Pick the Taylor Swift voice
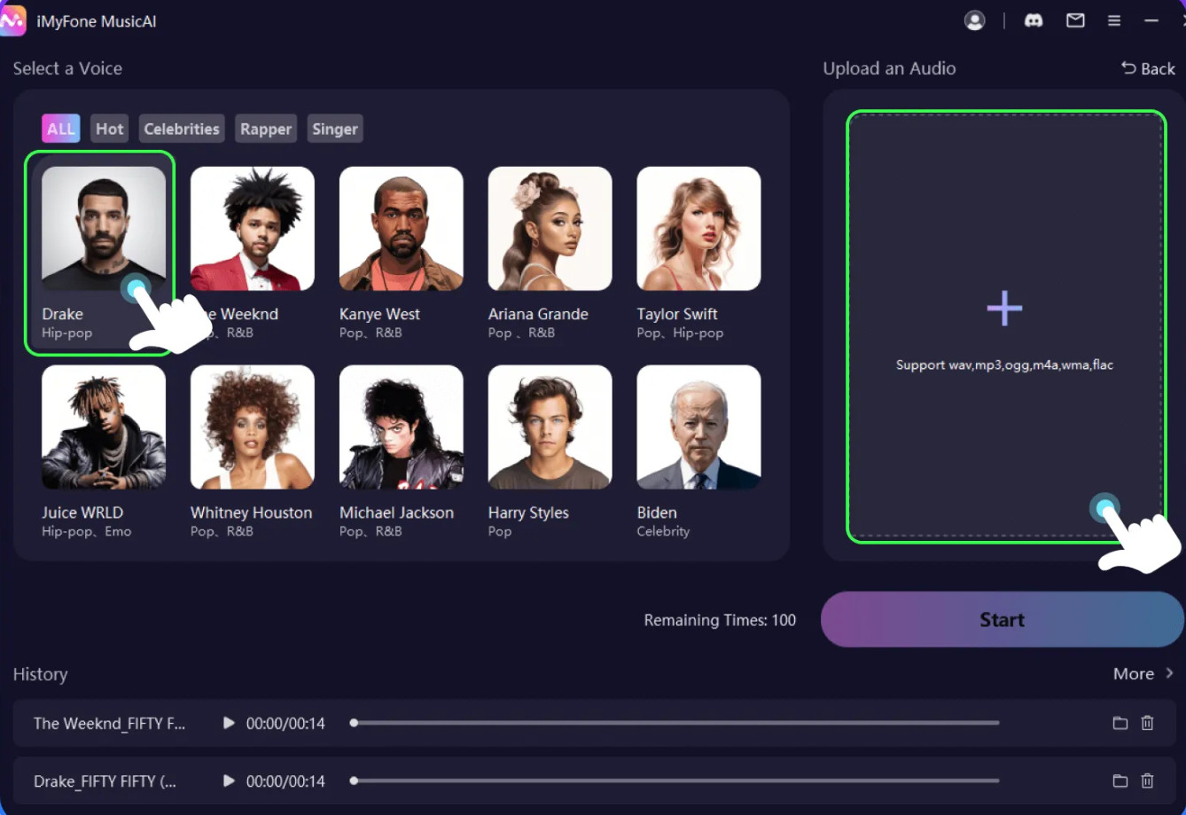The height and width of the screenshot is (815, 1186). 699,229
